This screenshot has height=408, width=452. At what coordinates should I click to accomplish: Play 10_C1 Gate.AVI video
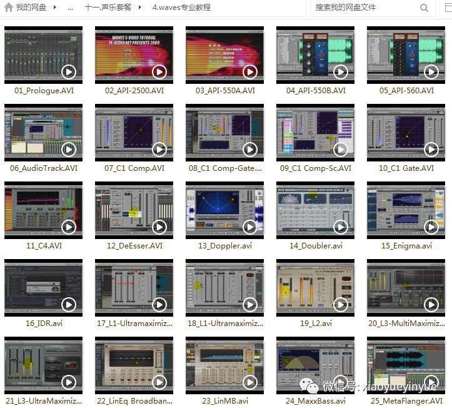point(431,150)
